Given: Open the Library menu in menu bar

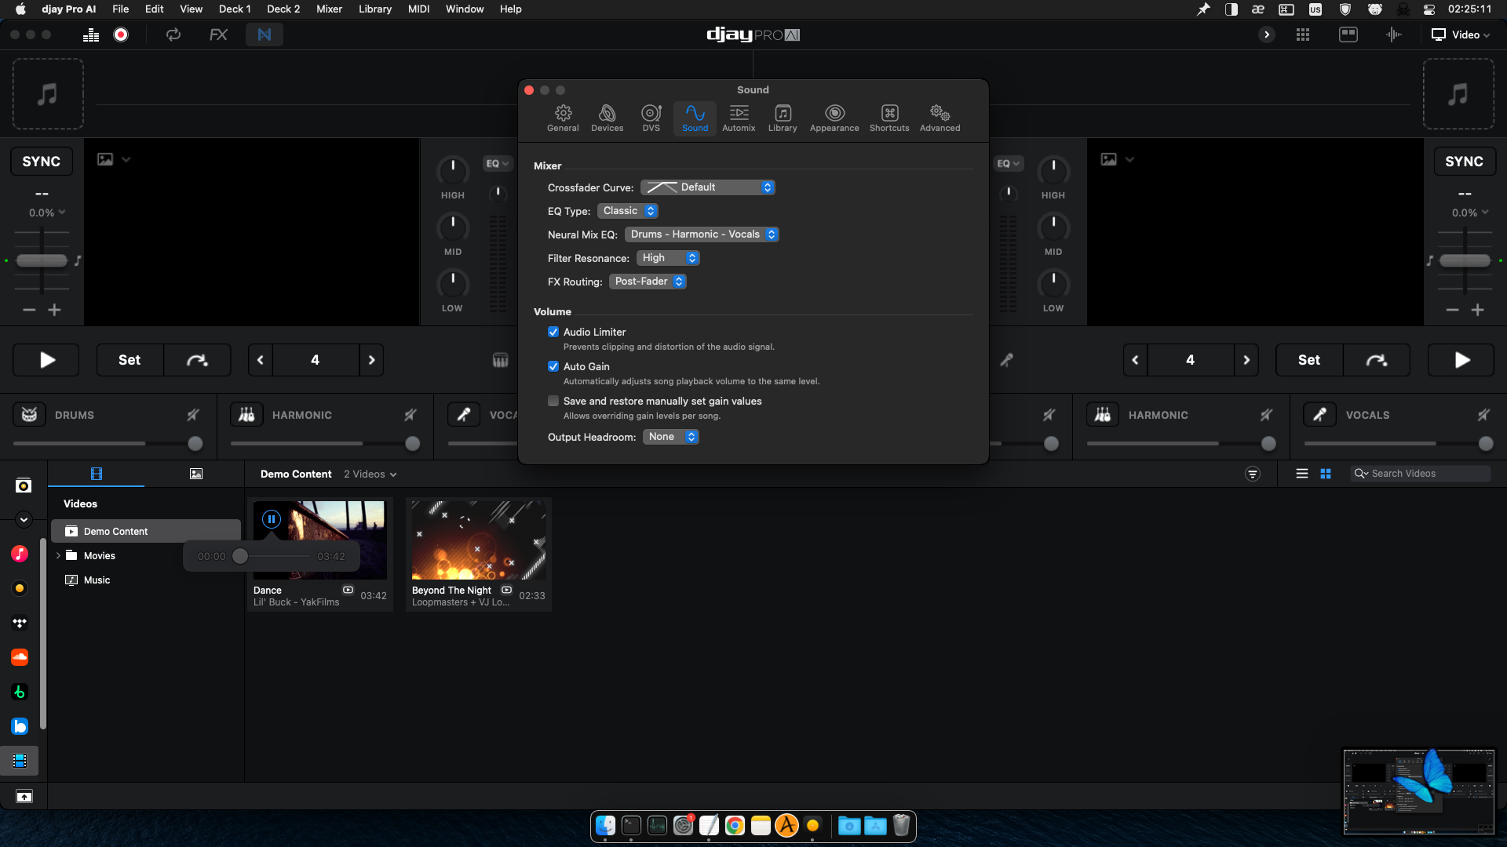Looking at the screenshot, I should pos(374,9).
